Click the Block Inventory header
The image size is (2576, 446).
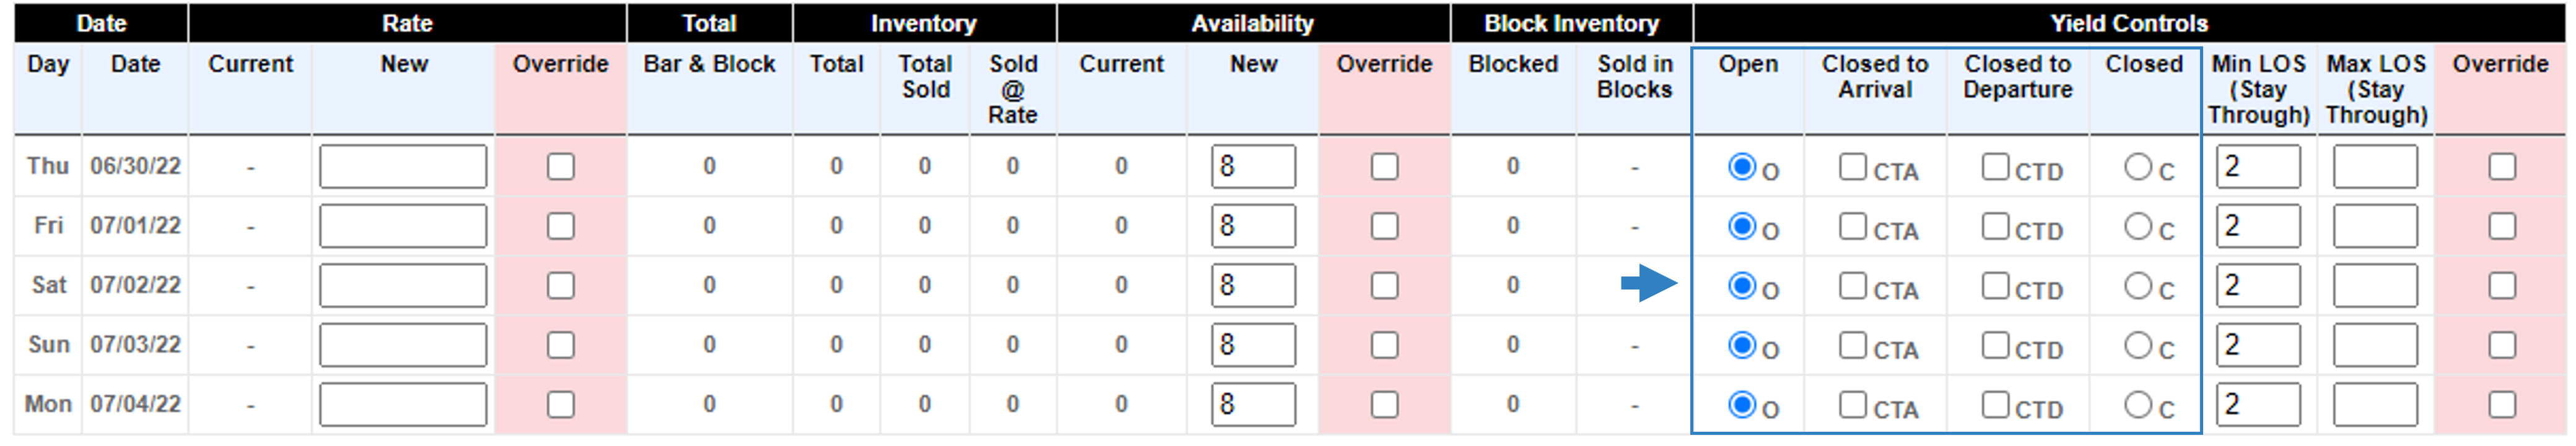1571,23
